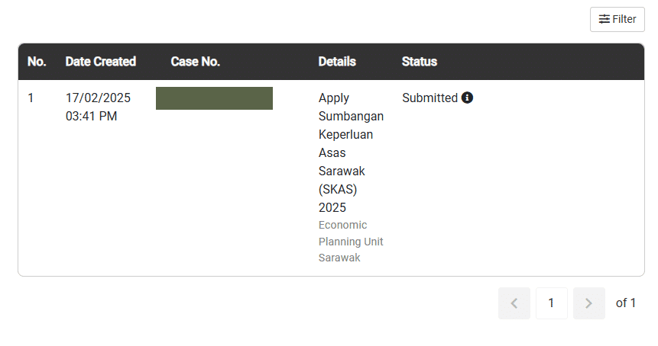Click the sliders icon on Filter button
Screen dimensions: 658x346
(604, 19)
